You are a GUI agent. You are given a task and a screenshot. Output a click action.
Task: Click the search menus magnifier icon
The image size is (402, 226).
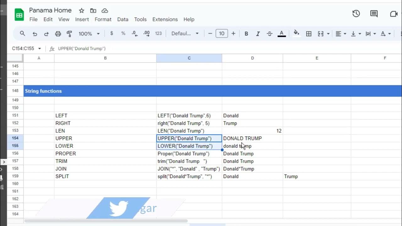coord(22,34)
